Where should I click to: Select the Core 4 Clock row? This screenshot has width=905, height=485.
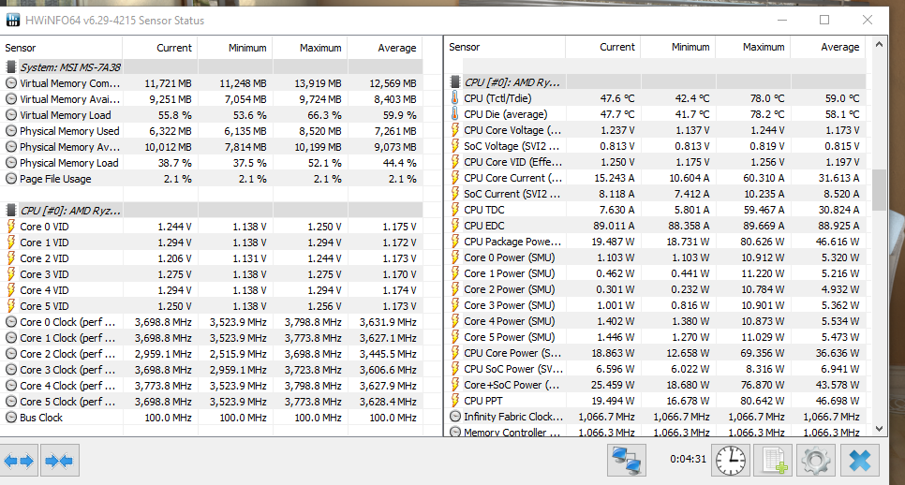[211, 385]
